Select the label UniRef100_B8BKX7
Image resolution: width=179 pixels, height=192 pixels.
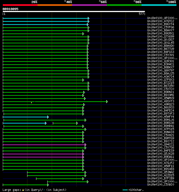tap(161, 67)
